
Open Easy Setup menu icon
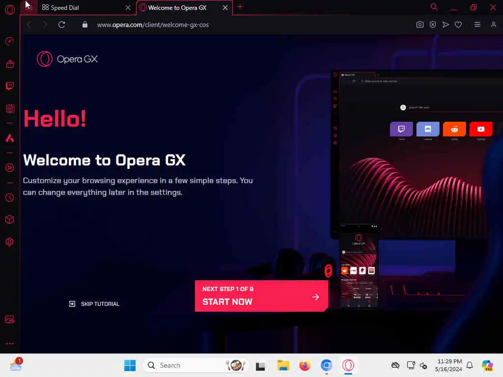[477, 25]
